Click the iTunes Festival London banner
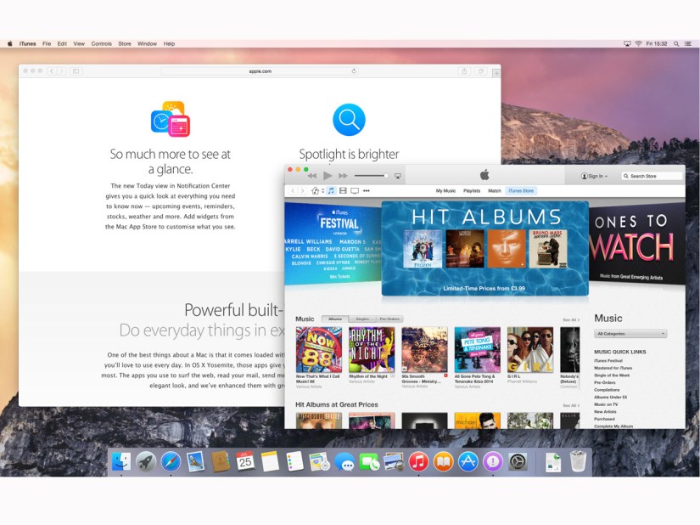Screen dimensions: 700x525 [x=333, y=244]
